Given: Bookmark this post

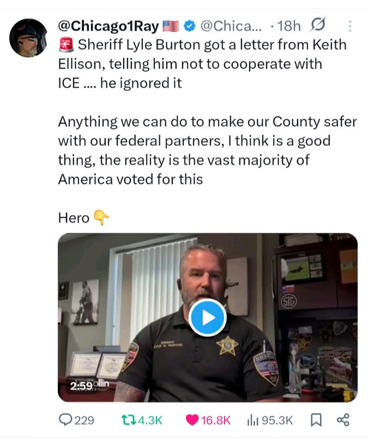Looking at the screenshot, I should (316, 420).
